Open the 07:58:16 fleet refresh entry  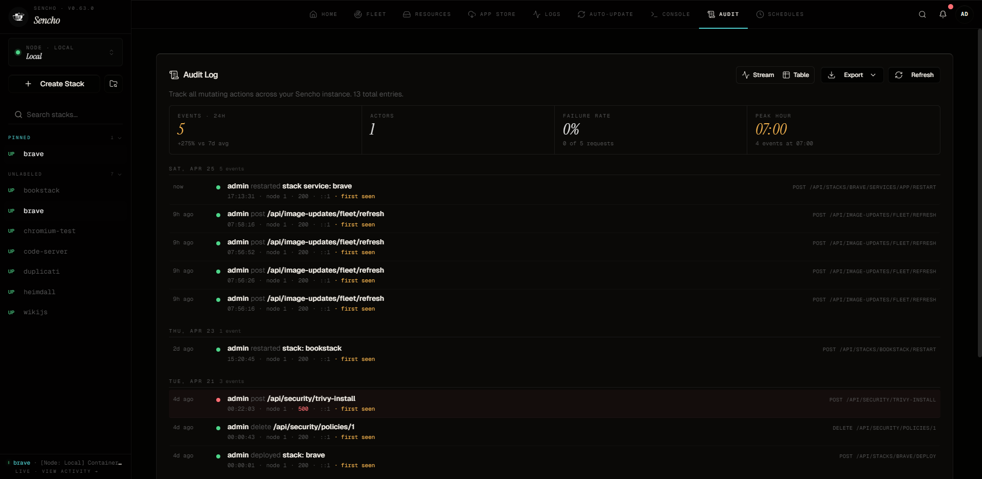click(x=554, y=219)
